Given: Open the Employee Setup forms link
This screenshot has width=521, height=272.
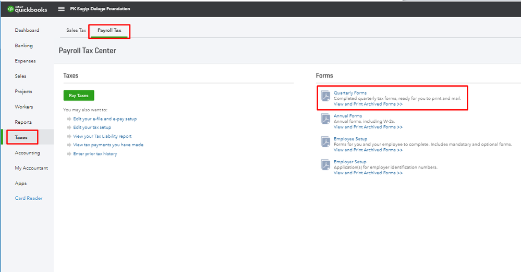Looking at the screenshot, I should (x=350, y=138).
